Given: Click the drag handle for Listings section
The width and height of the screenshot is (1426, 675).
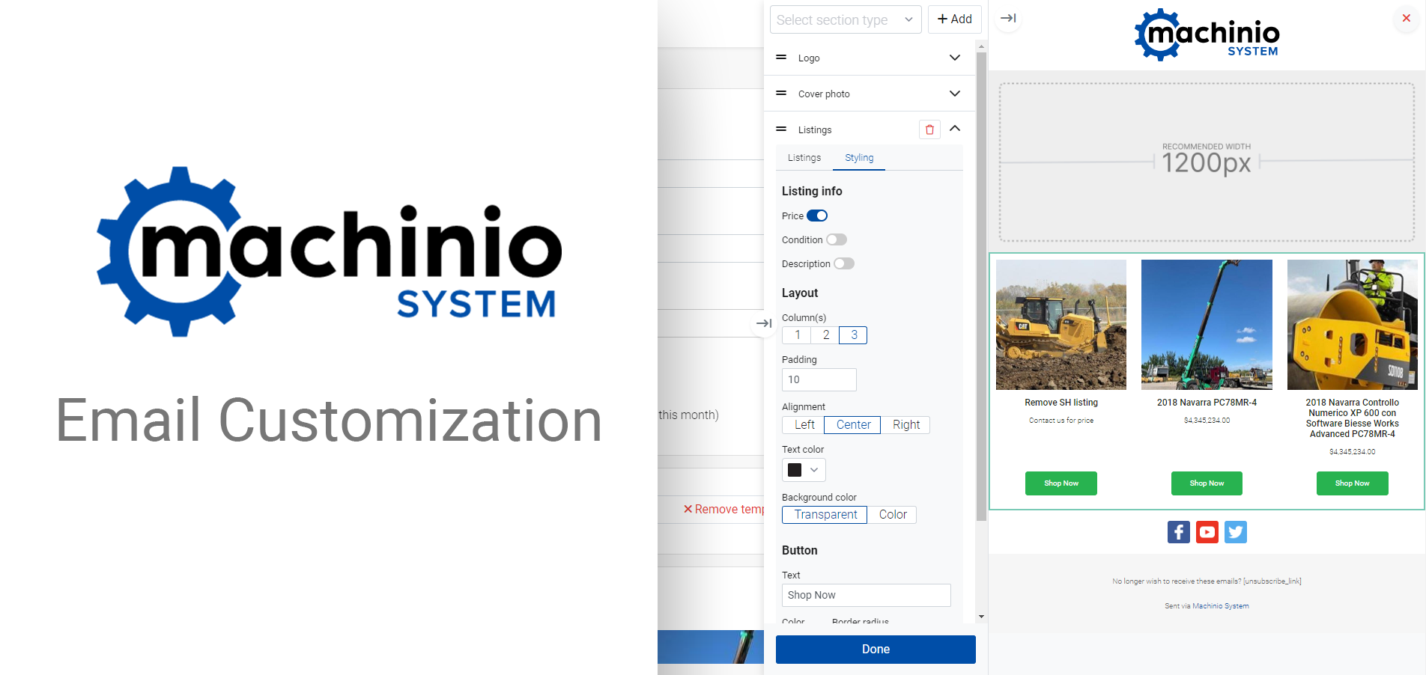Looking at the screenshot, I should (781, 129).
